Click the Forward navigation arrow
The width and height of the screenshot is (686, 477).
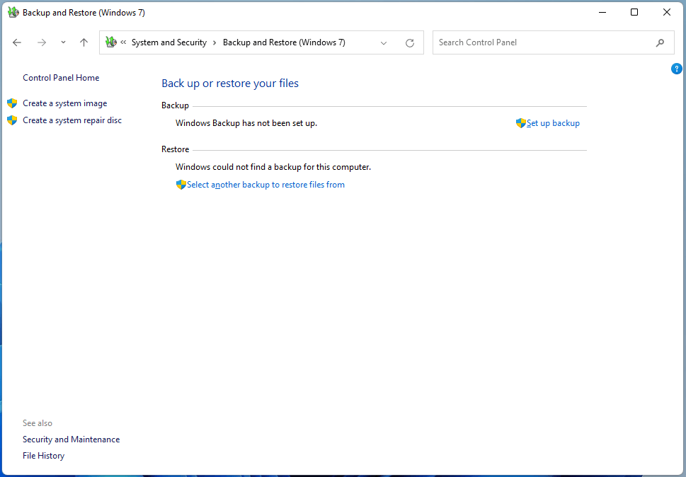42,42
